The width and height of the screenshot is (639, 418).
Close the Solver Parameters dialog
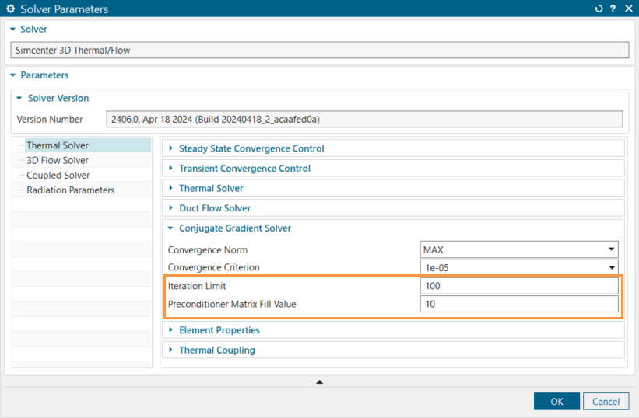point(627,9)
